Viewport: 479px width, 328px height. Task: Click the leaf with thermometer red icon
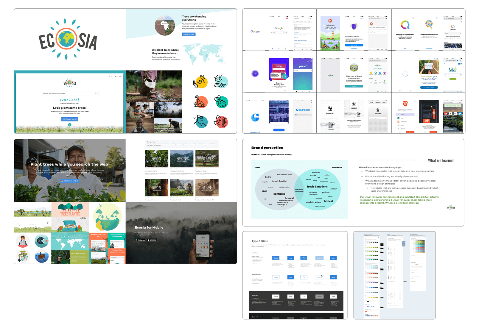pyautogui.click(x=221, y=121)
